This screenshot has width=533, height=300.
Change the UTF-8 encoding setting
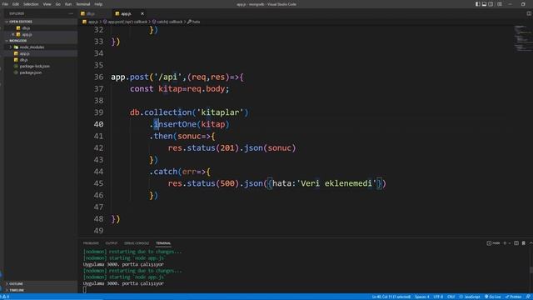[x=438, y=297]
